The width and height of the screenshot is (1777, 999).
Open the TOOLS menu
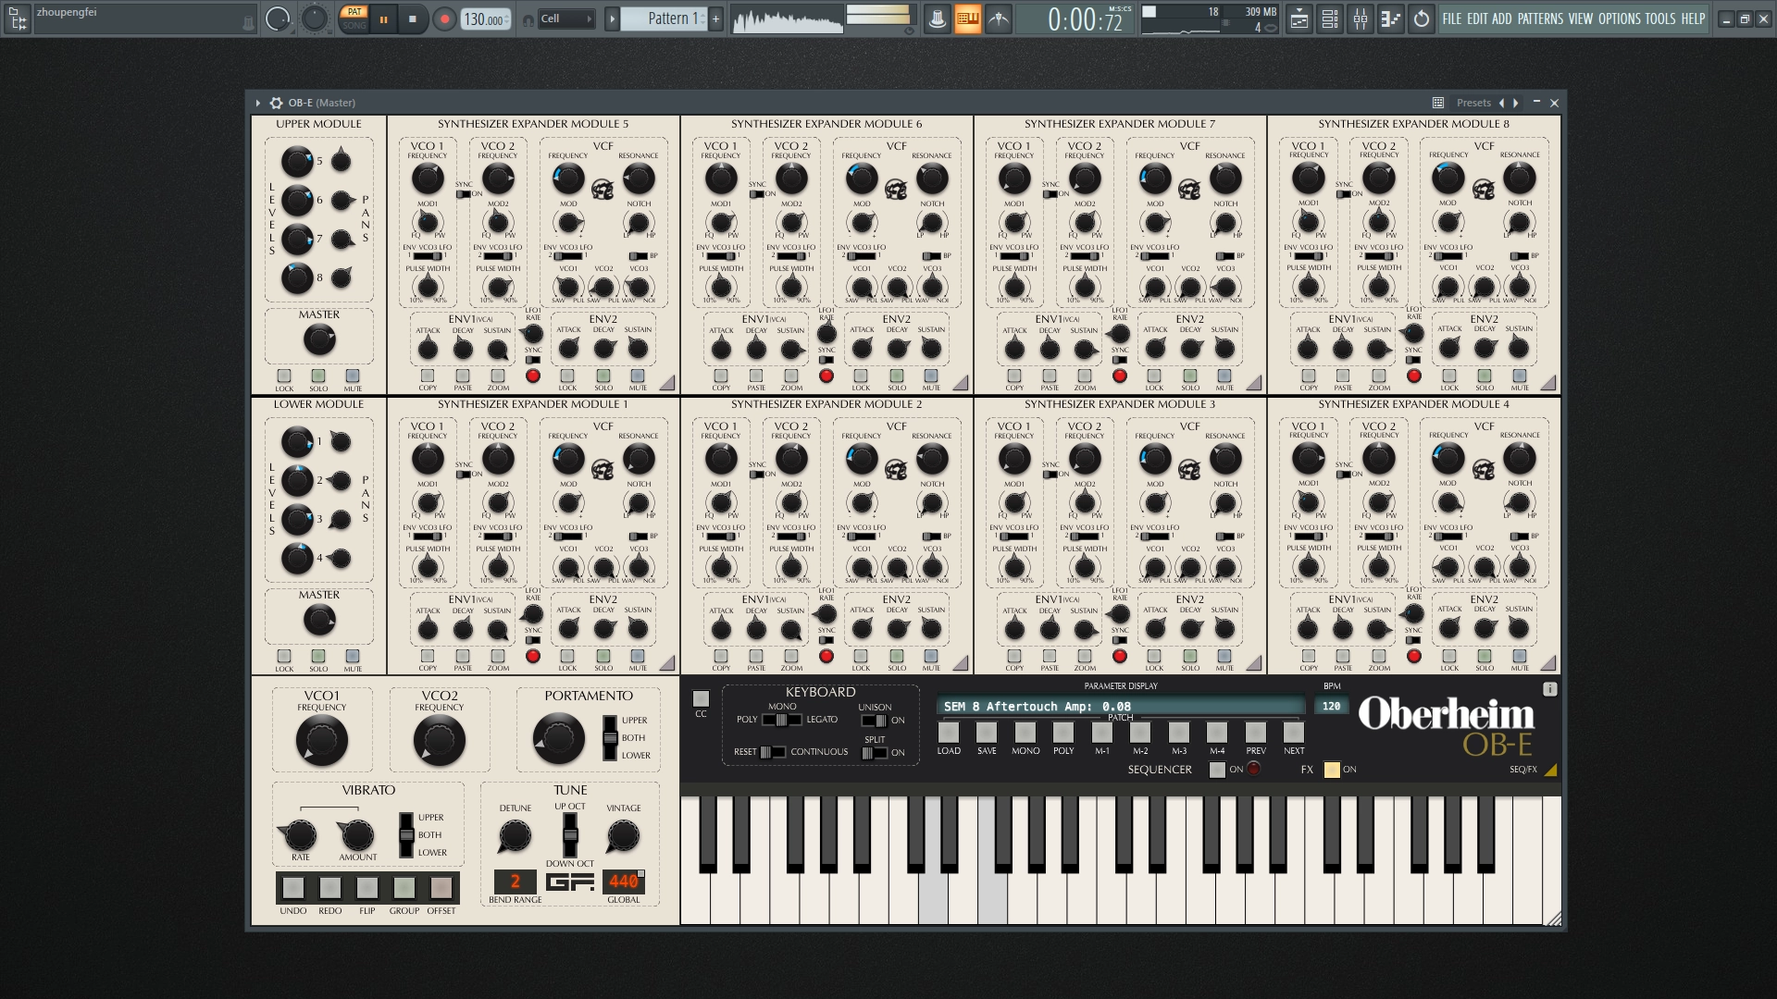click(x=1660, y=18)
